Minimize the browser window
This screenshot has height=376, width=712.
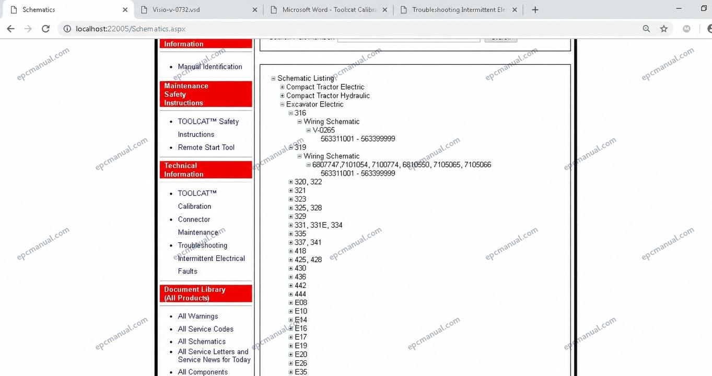coord(679,9)
